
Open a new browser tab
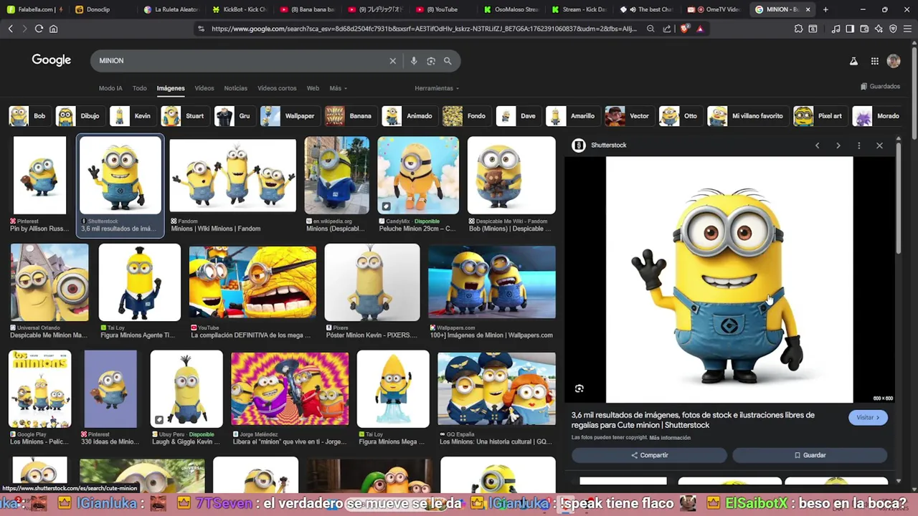point(825,9)
